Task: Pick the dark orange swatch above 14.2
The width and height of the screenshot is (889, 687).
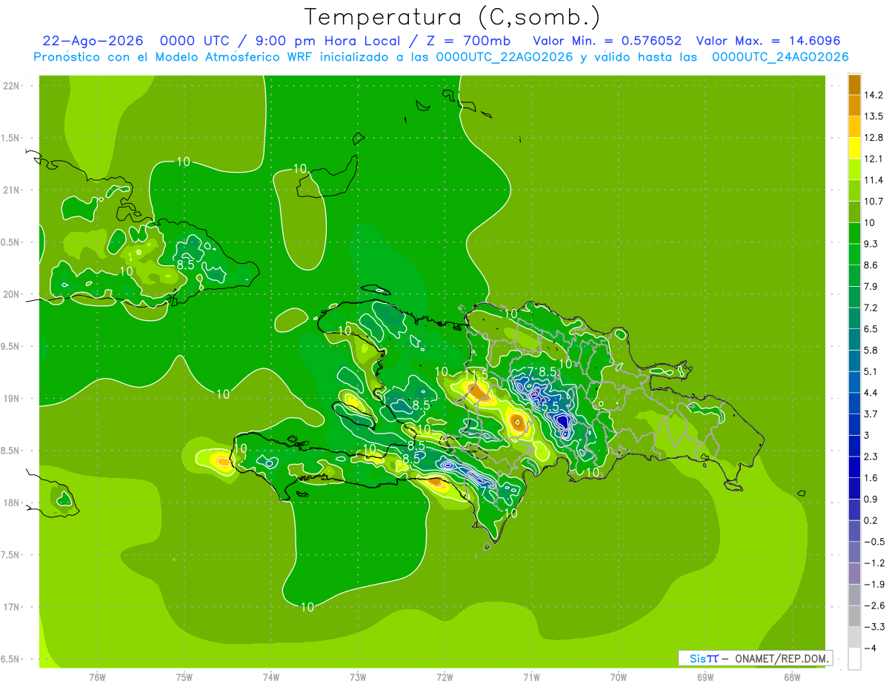Action: click(854, 84)
